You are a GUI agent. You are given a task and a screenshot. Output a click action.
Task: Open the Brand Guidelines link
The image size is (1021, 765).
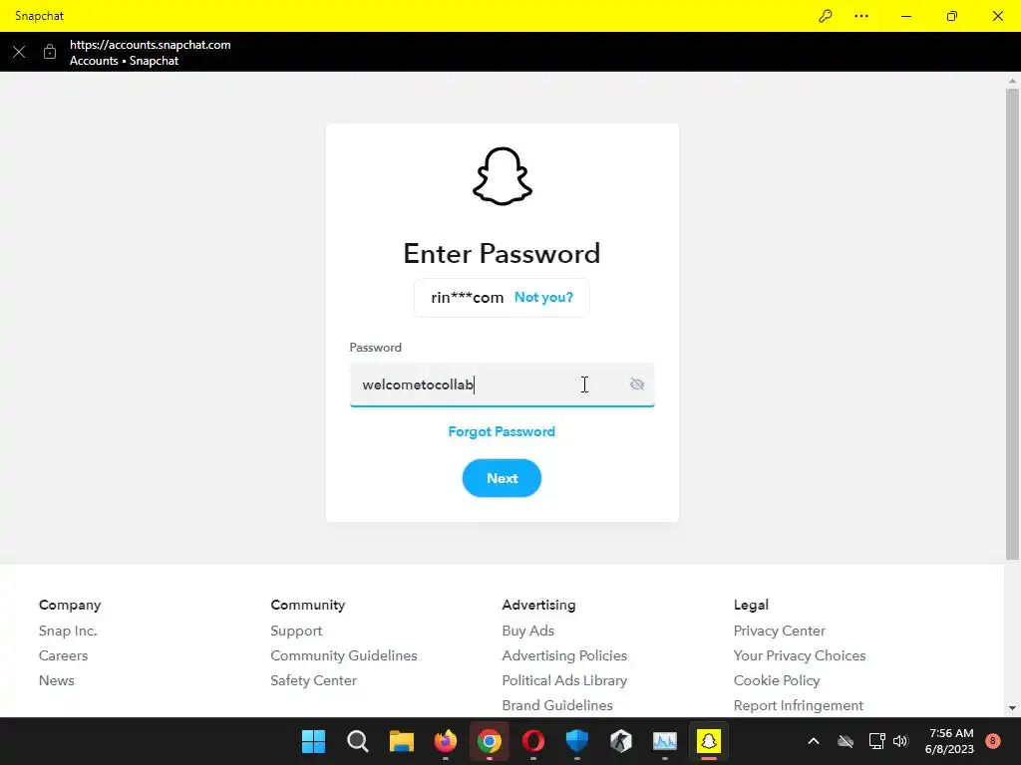pyautogui.click(x=557, y=705)
